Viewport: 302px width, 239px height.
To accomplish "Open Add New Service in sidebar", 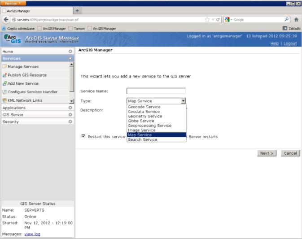I will pos(23,83).
